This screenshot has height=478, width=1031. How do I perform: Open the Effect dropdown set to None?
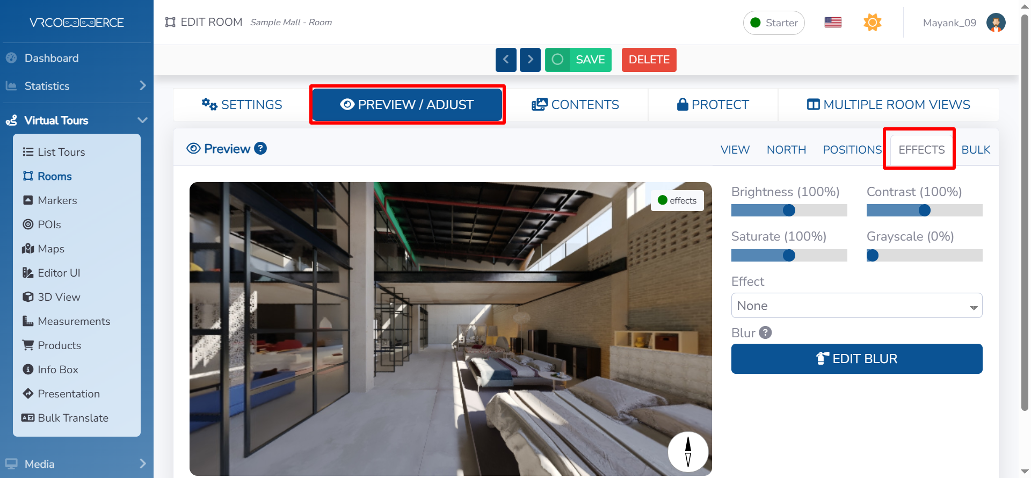(x=856, y=306)
